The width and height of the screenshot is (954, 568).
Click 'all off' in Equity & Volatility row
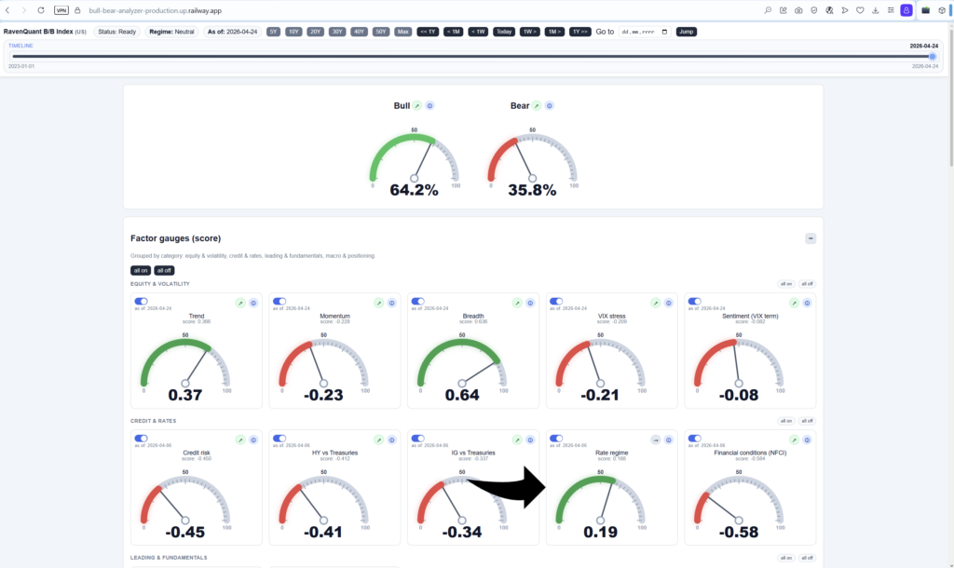click(807, 284)
